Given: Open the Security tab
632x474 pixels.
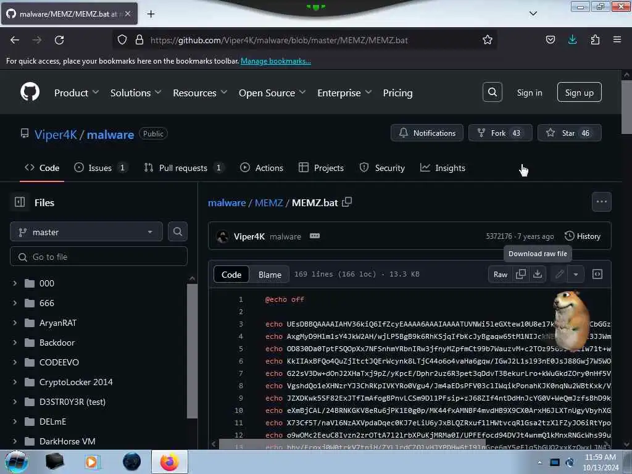Looking at the screenshot, I should pos(382,168).
